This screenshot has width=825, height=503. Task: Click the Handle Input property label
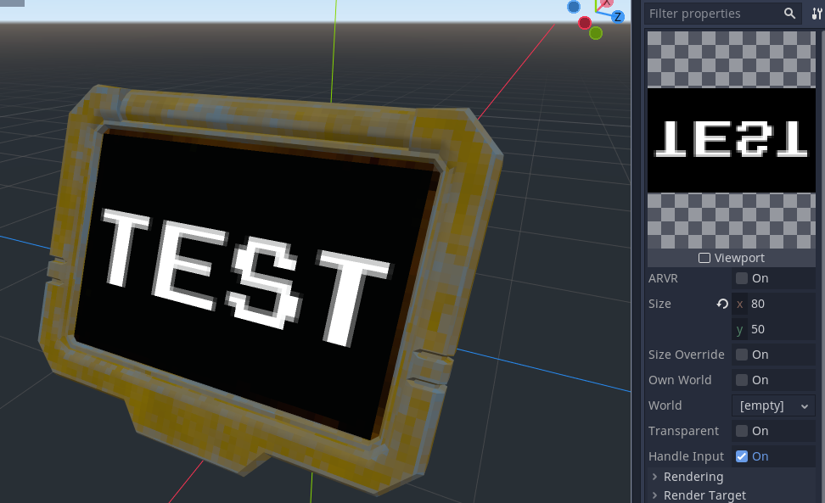point(686,456)
